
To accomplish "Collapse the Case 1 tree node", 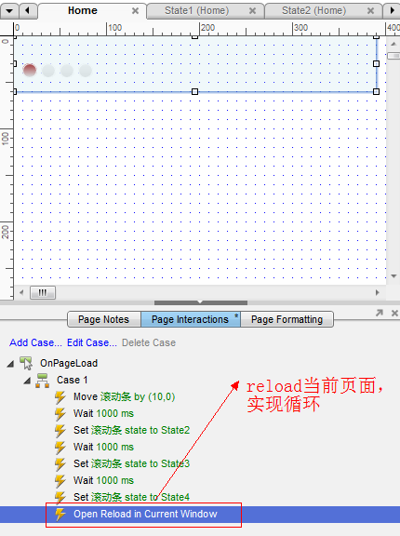I will pyautogui.click(x=27, y=381).
